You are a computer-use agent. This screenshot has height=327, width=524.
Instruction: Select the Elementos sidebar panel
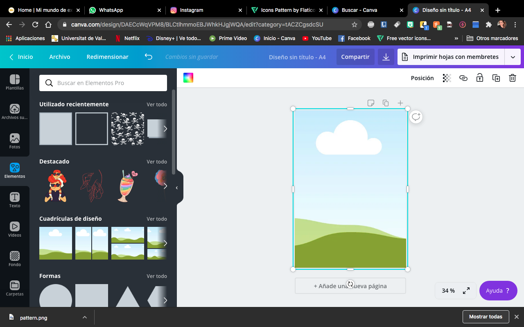15,171
